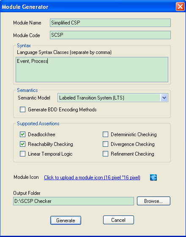Click the Output Folder path field
Screen dimensions: 186x237
(x=74, y=201)
